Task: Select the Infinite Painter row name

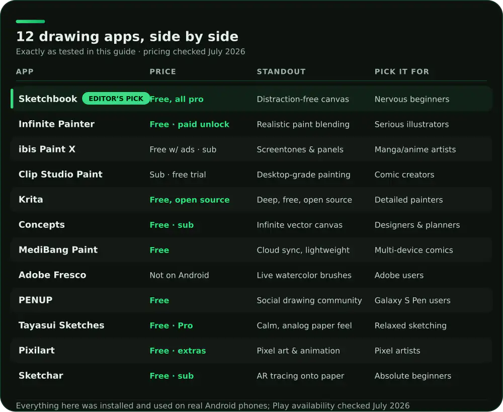Action: pyautogui.click(x=56, y=124)
